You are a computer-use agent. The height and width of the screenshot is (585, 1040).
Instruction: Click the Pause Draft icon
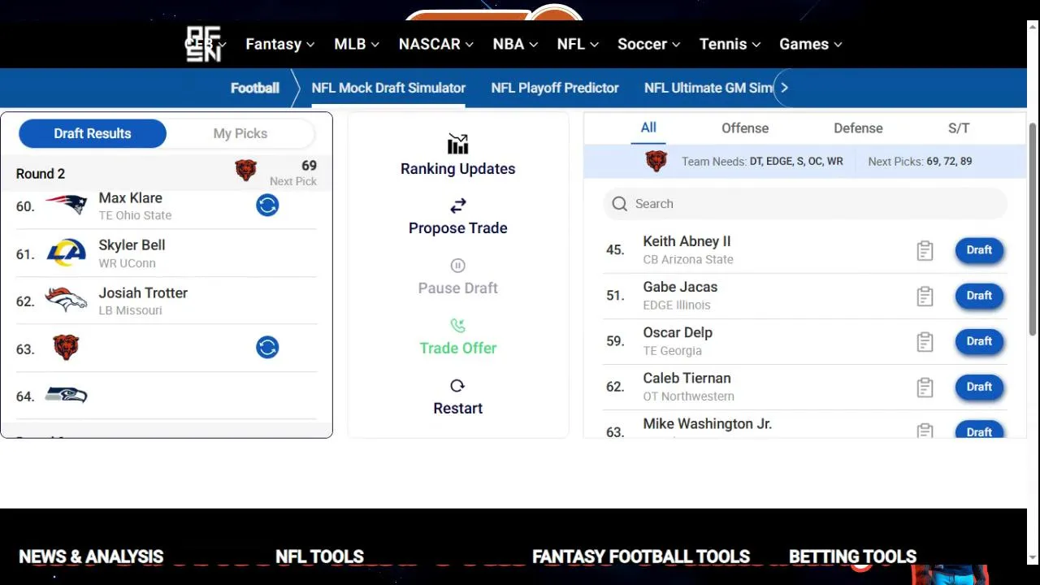tap(457, 266)
